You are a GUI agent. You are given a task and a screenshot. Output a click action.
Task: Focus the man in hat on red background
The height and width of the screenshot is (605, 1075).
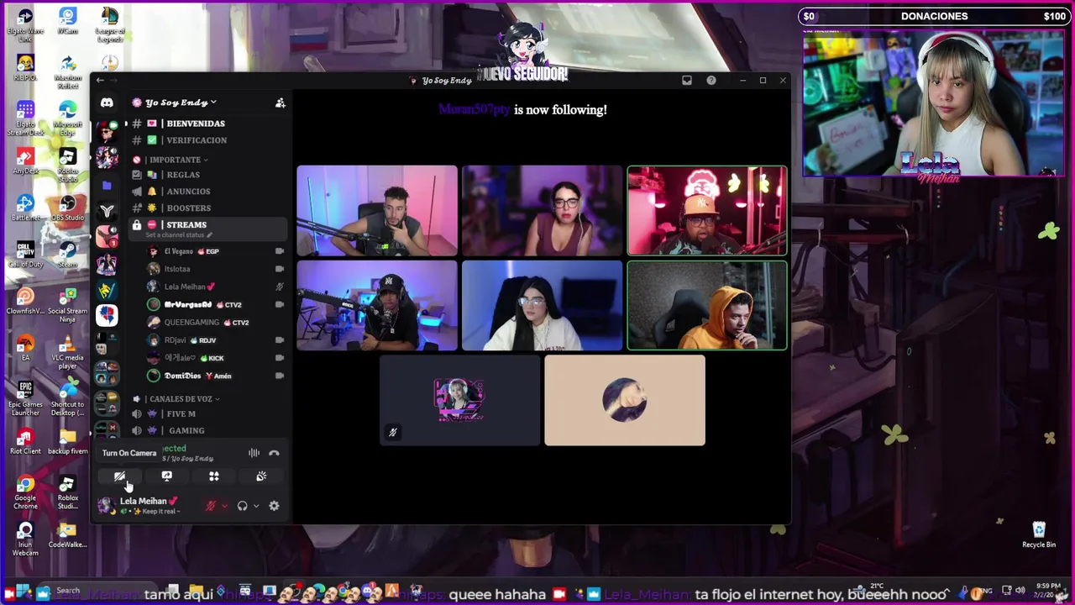707,210
